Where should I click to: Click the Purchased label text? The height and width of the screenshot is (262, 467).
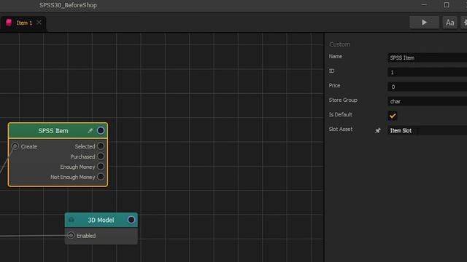click(82, 156)
